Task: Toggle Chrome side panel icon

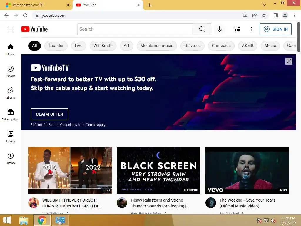Action: 276,15
